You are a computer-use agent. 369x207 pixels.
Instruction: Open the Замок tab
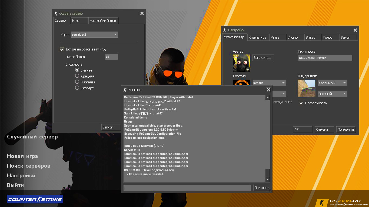click(348, 38)
